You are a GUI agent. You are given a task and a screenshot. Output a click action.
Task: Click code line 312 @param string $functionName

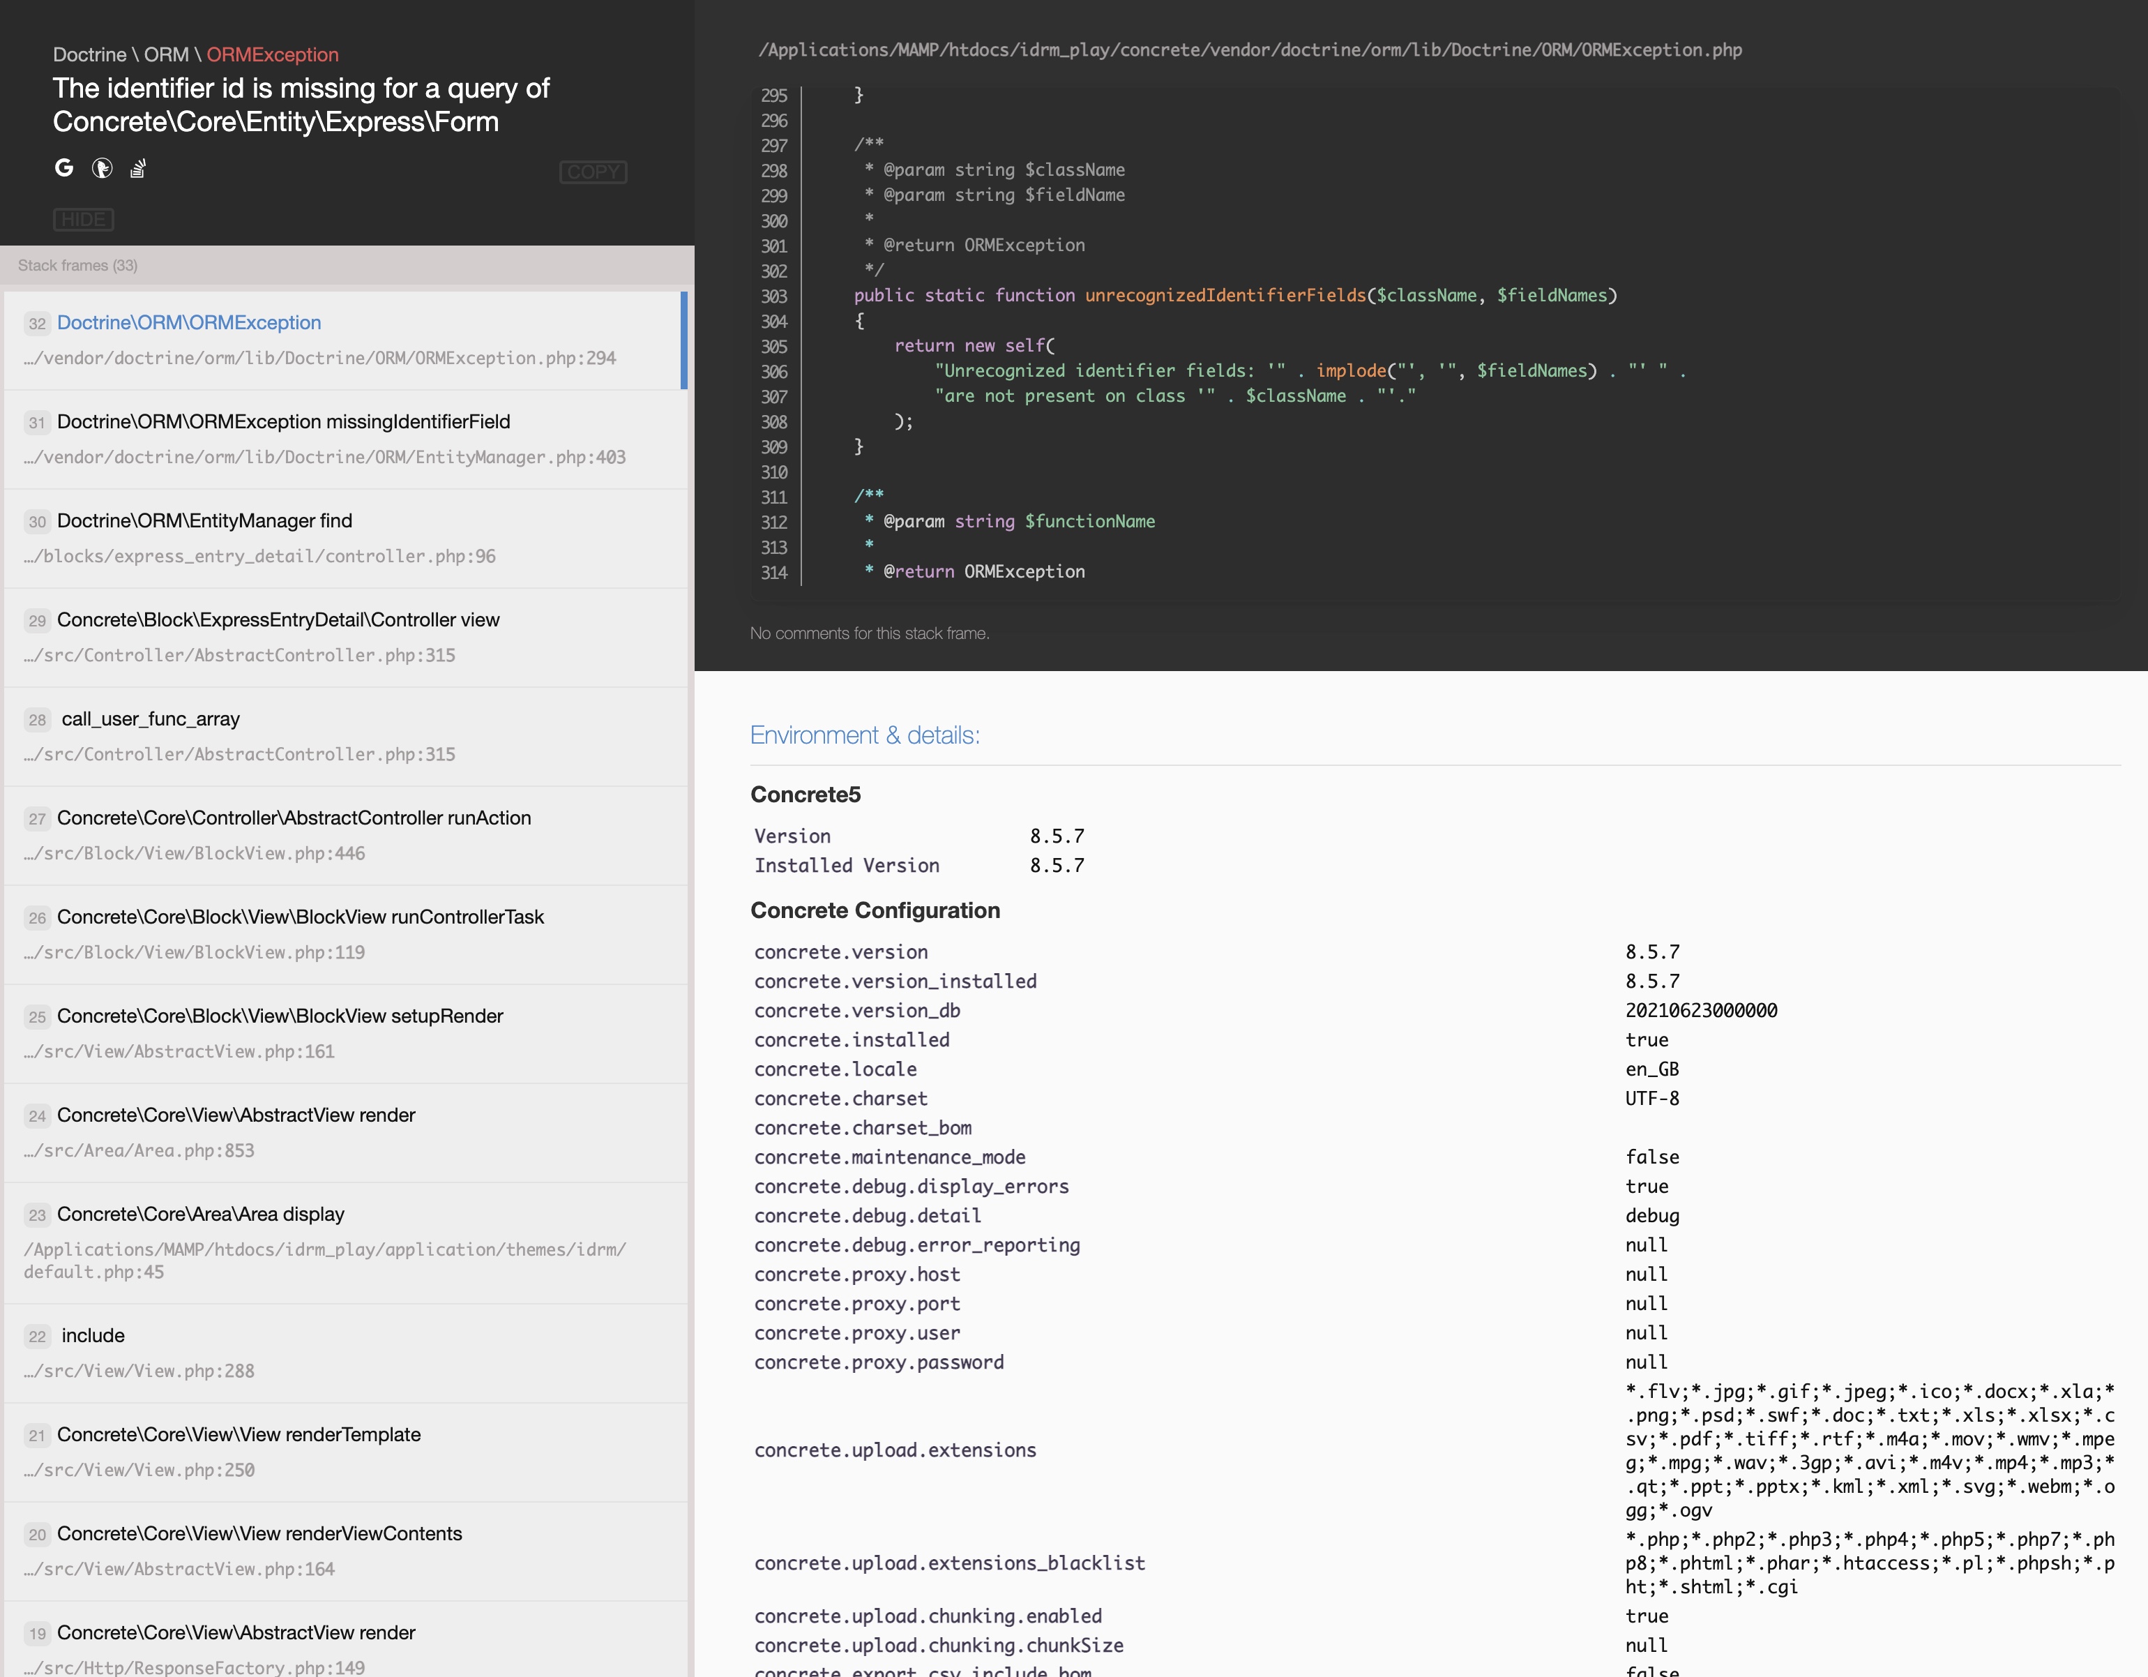(x=1009, y=521)
